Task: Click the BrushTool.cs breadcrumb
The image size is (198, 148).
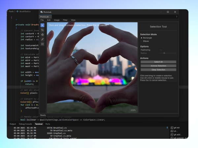Action: [x=25, y=11]
